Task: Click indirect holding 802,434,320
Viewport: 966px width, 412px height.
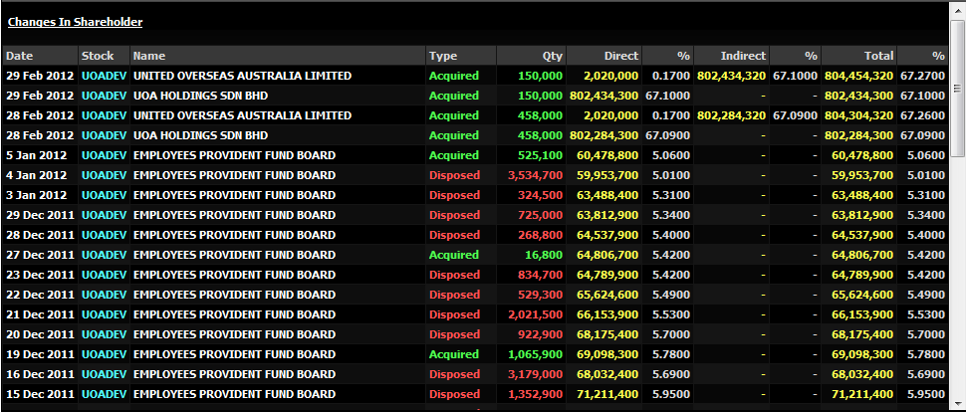Action: click(732, 76)
